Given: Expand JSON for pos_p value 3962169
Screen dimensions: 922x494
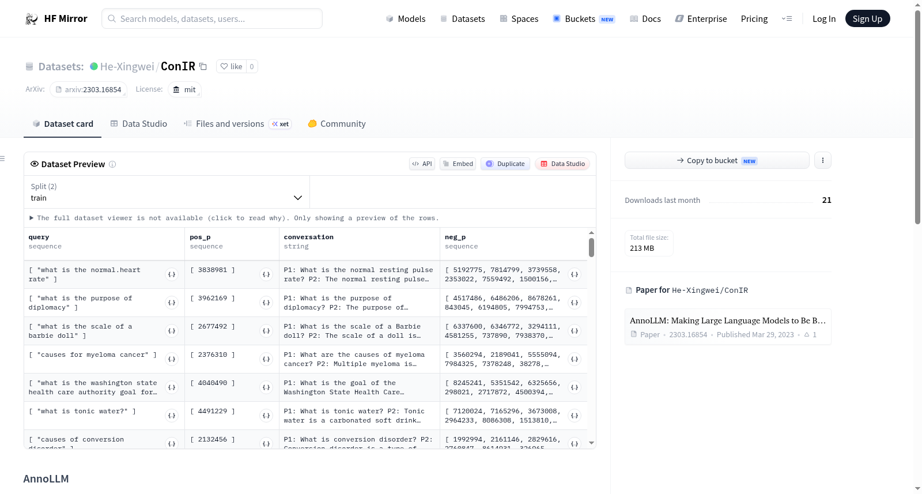Looking at the screenshot, I should click(266, 303).
